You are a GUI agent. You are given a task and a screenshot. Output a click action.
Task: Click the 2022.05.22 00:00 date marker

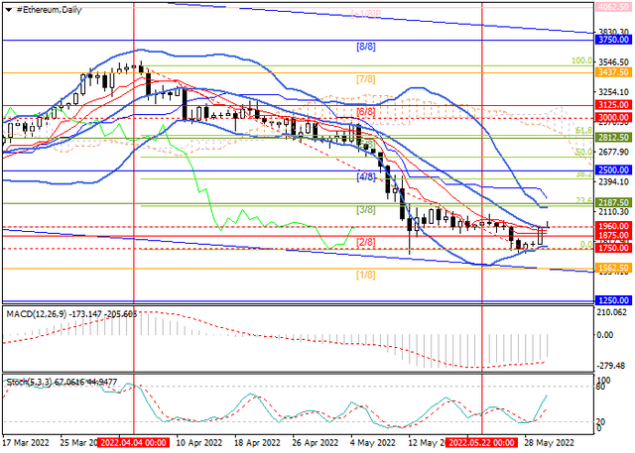click(482, 442)
